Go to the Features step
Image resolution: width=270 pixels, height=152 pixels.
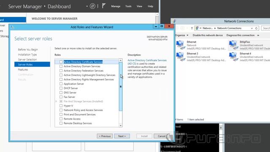(x=23, y=69)
